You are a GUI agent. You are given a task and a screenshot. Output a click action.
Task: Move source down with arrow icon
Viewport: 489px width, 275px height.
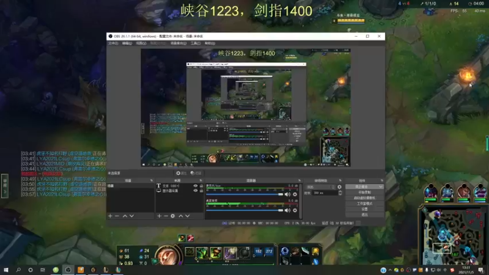(188, 216)
